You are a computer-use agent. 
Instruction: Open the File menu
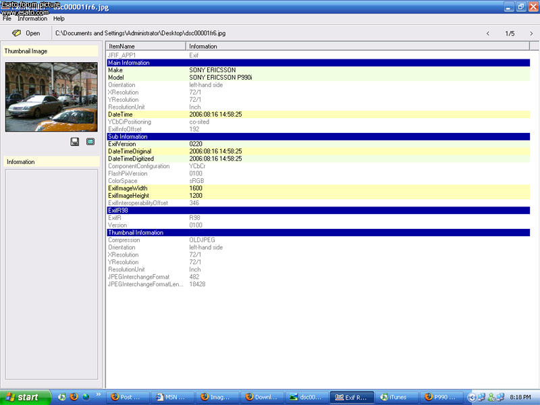7,19
